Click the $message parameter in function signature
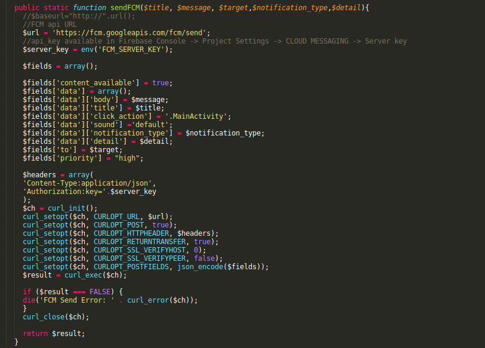This screenshot has width=485, height=348. coord(194,7)
